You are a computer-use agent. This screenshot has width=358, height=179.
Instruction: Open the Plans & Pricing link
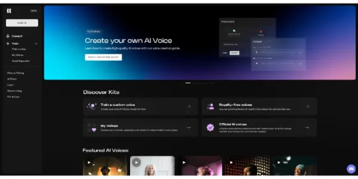pos(15,73)
